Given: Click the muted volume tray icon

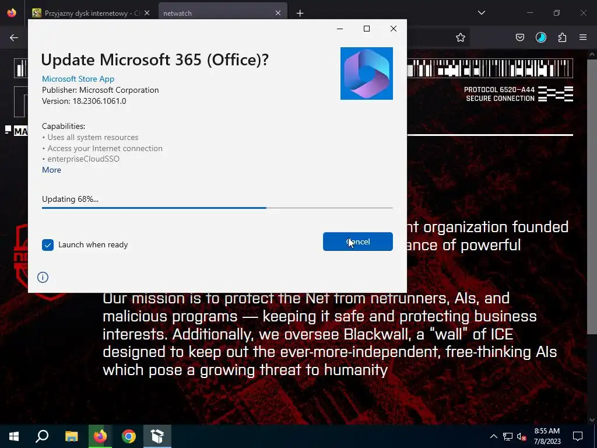Looking at the screenshot, I should [521, 436].
